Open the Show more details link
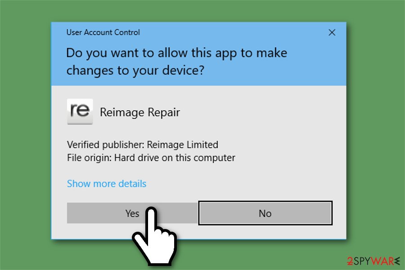The width and height of the screenshot is (405, 270). tap(106, 184)
